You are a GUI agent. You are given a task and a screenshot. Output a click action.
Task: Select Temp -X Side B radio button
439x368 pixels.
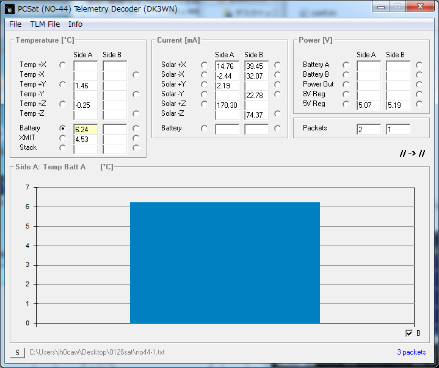(x=136, y=75)
